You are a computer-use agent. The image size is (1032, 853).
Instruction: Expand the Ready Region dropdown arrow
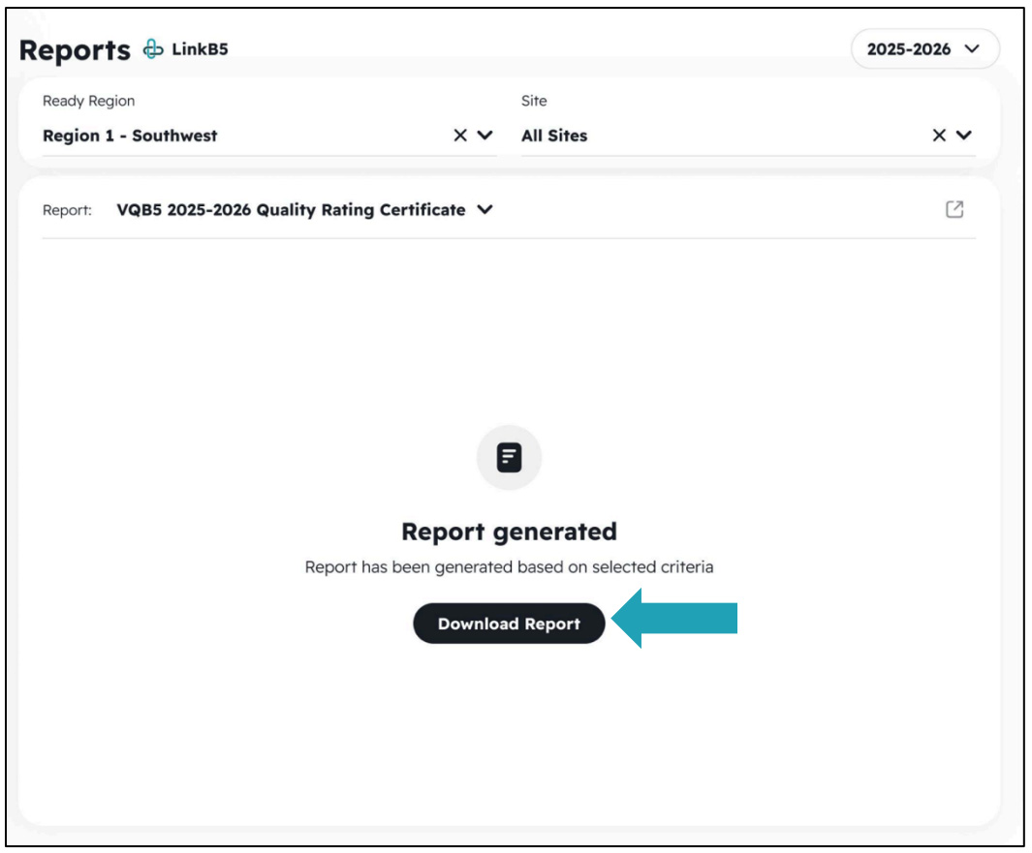click(485, 136)
